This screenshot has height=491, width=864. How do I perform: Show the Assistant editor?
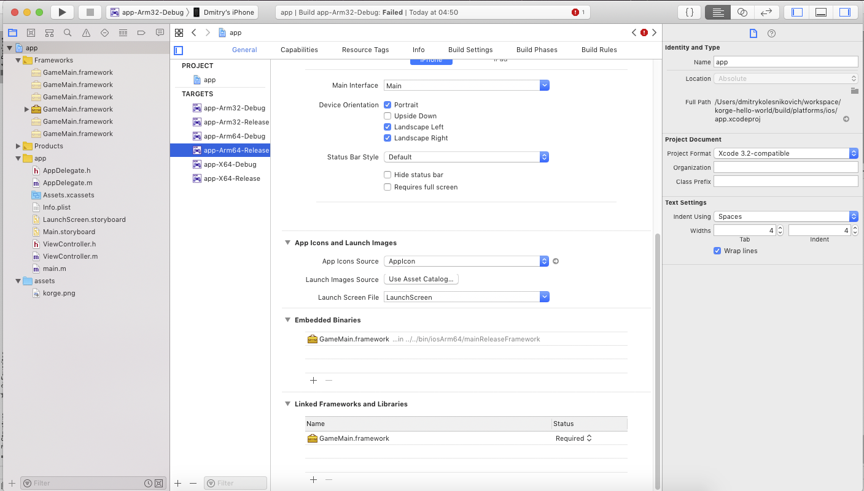tap(742, 12)
